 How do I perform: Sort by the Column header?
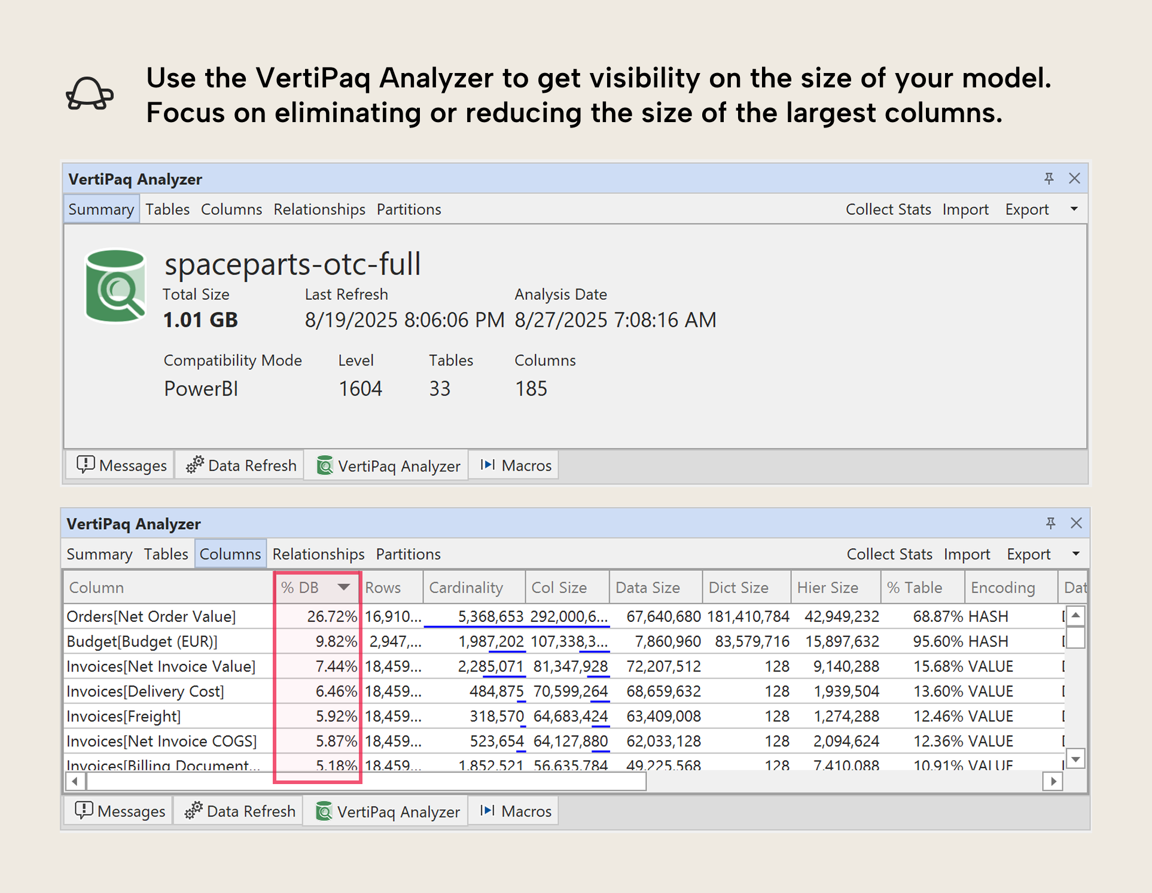click(x=169, y=588)
